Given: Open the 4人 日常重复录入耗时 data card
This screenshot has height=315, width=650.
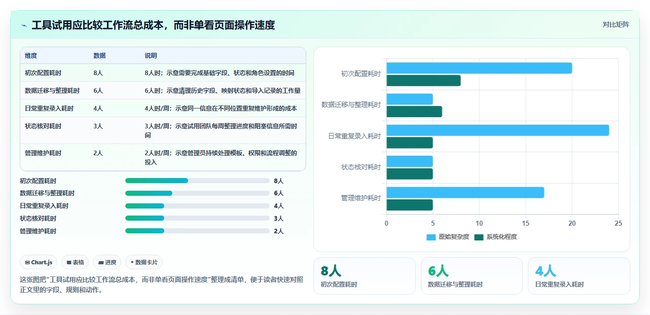Looking at the screenshot, I should pos(579,276).
